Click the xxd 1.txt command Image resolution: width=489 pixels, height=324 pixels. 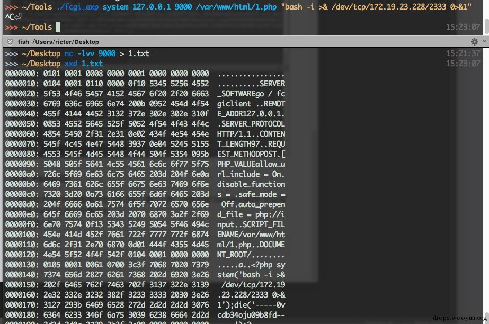point(84,64)
